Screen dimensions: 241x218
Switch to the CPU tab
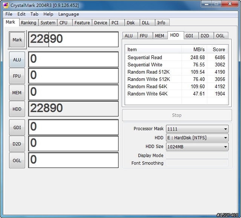point(64,23)
